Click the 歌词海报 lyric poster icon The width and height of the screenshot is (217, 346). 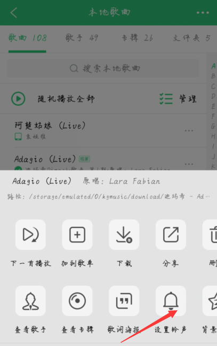(124, 301)
